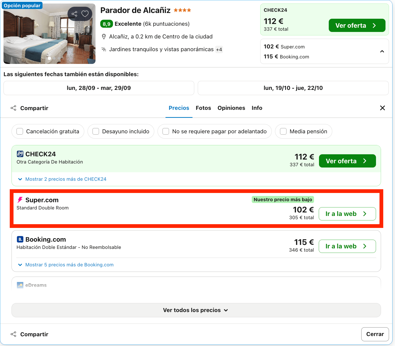Enable Desayuno incluido filter
The image size is (395, 346).
point(96,131)
